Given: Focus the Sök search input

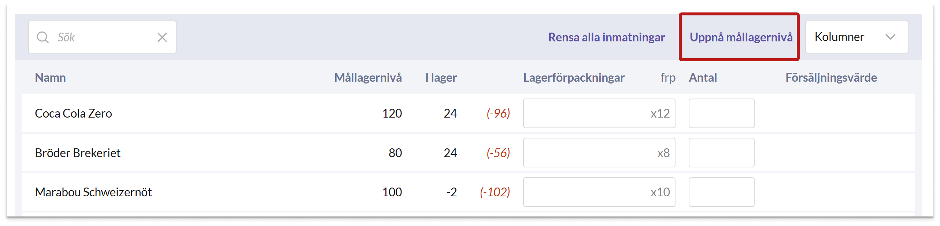Looking at the screenshot, I should point(102,37).
